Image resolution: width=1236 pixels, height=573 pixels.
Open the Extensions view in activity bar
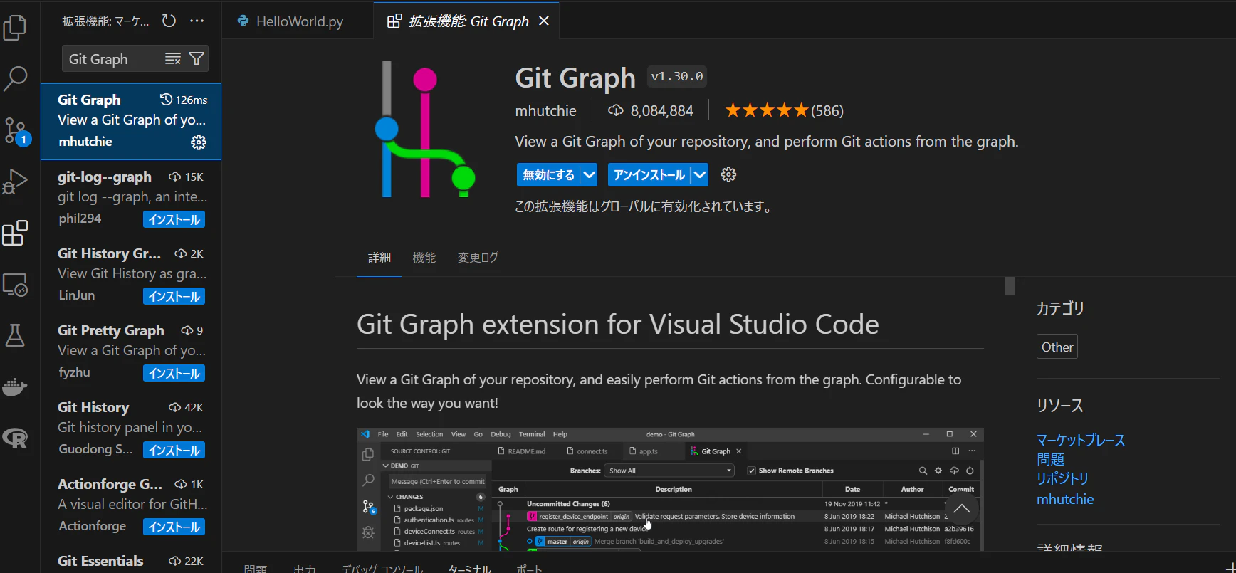[x=15, y=233]
